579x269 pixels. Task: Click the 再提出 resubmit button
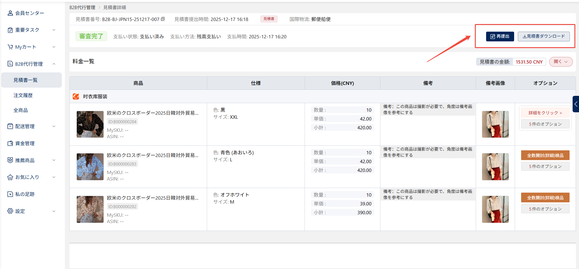point(500,36)
